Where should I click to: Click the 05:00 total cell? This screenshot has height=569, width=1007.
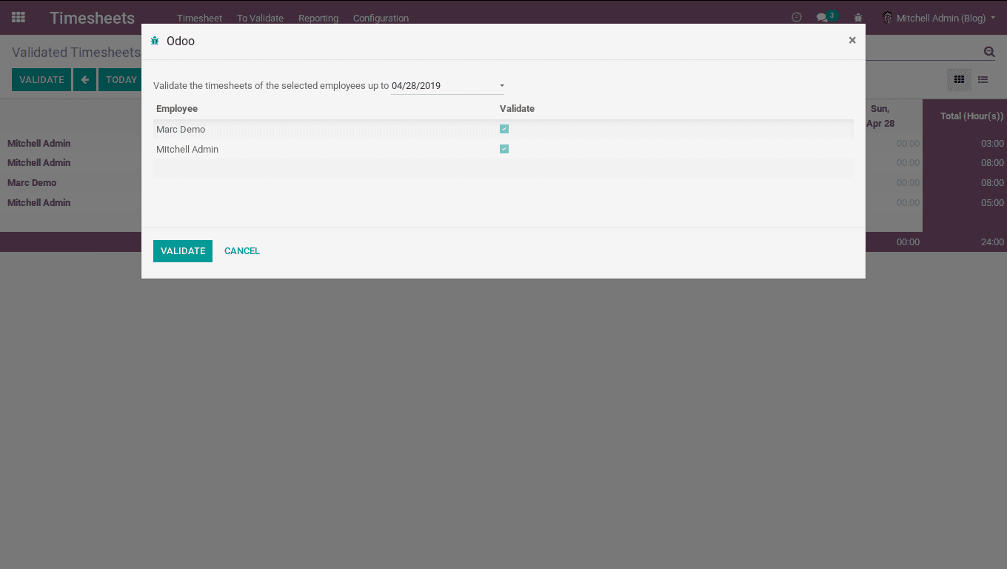tap(992, 202)
